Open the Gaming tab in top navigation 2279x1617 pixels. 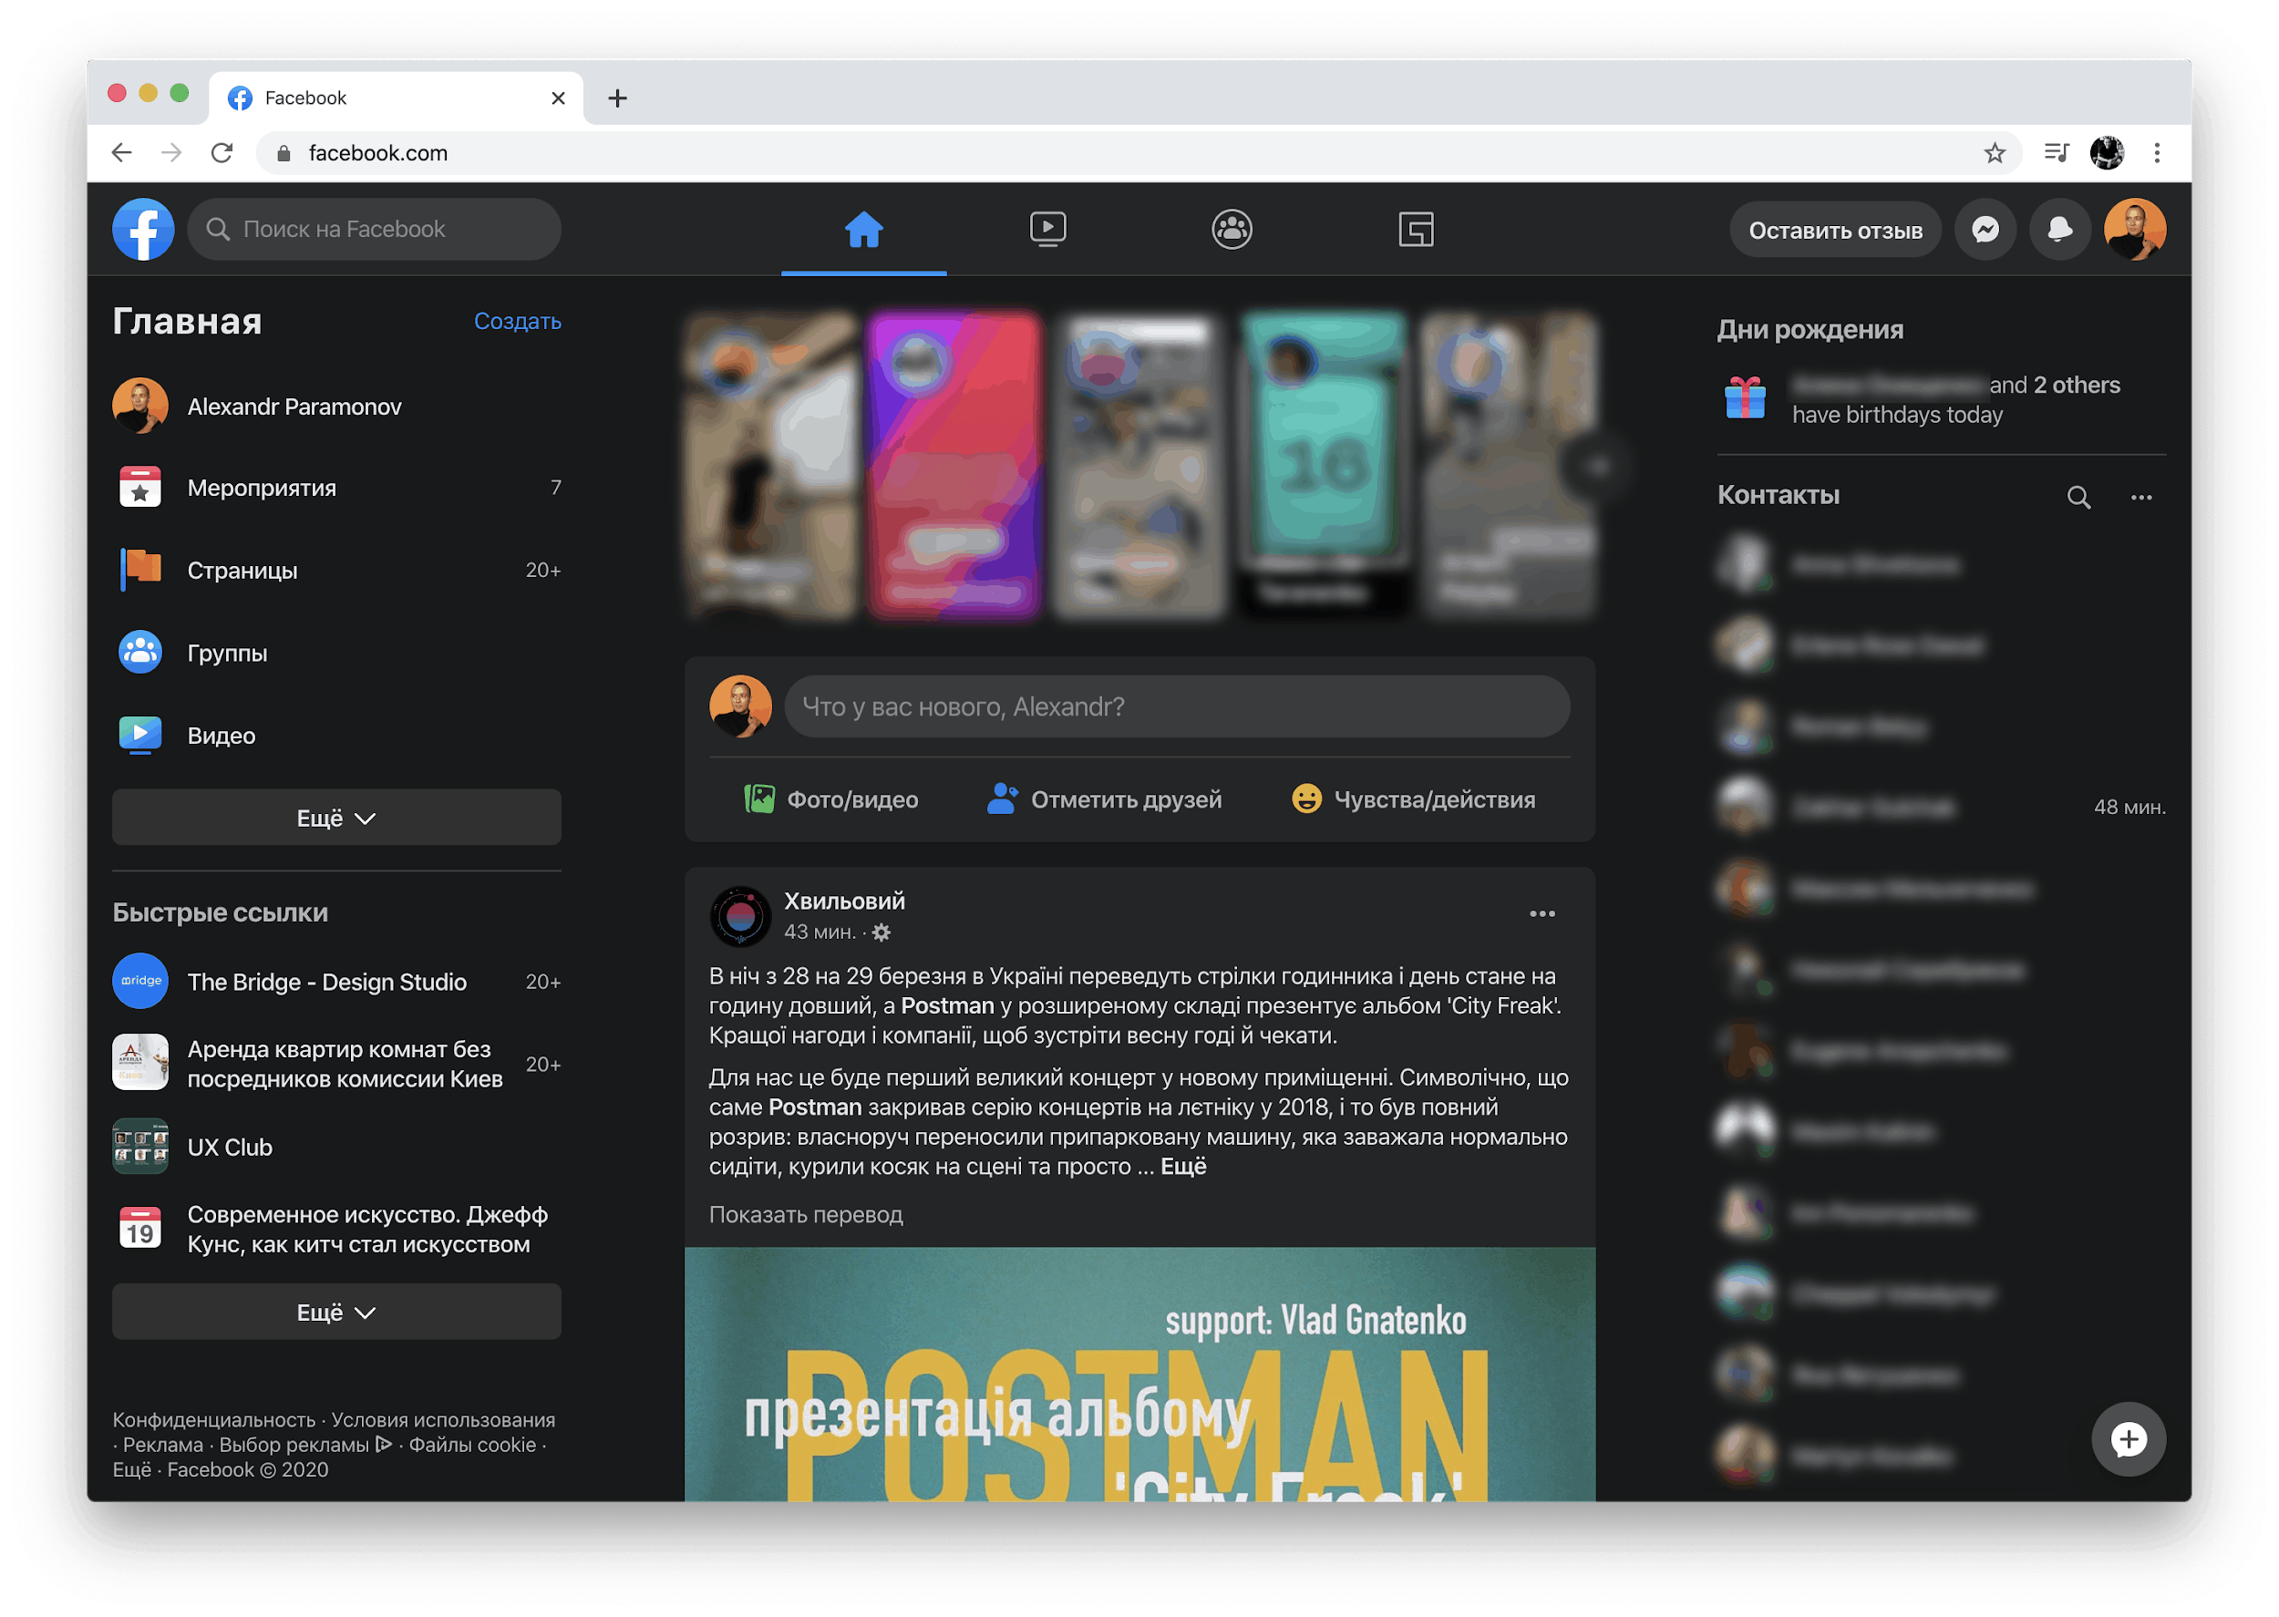pos(1416,229)
